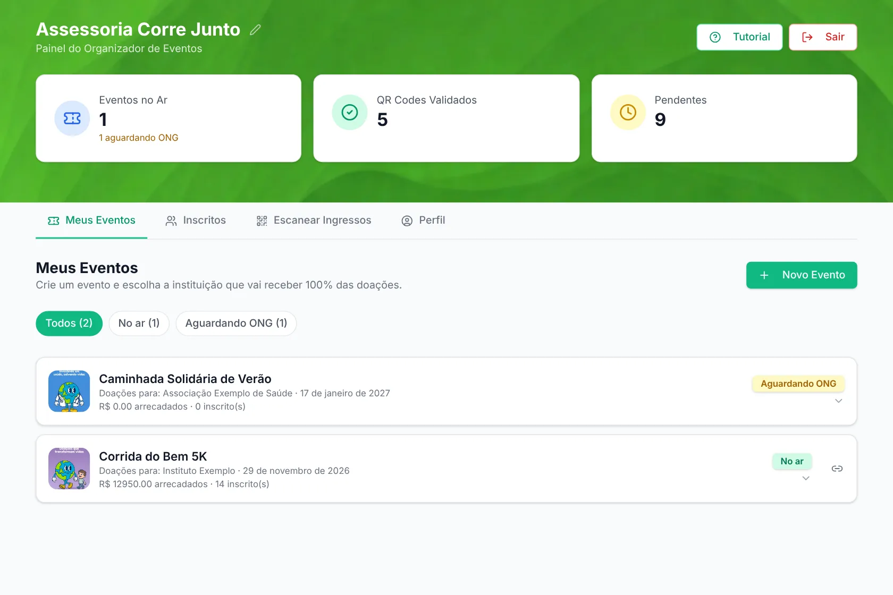
Task: Click the Caminhada Solidária de Verão thumbnail
Action: coord(69,392)
